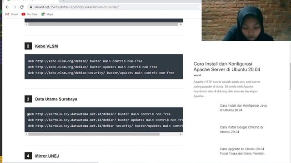291x163 pixels.
Task: Click the Data Utama Surabaya heading
Action: click(56, 99)
